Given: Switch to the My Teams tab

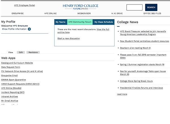Looking at the screenshot, I should click(61, 22).
